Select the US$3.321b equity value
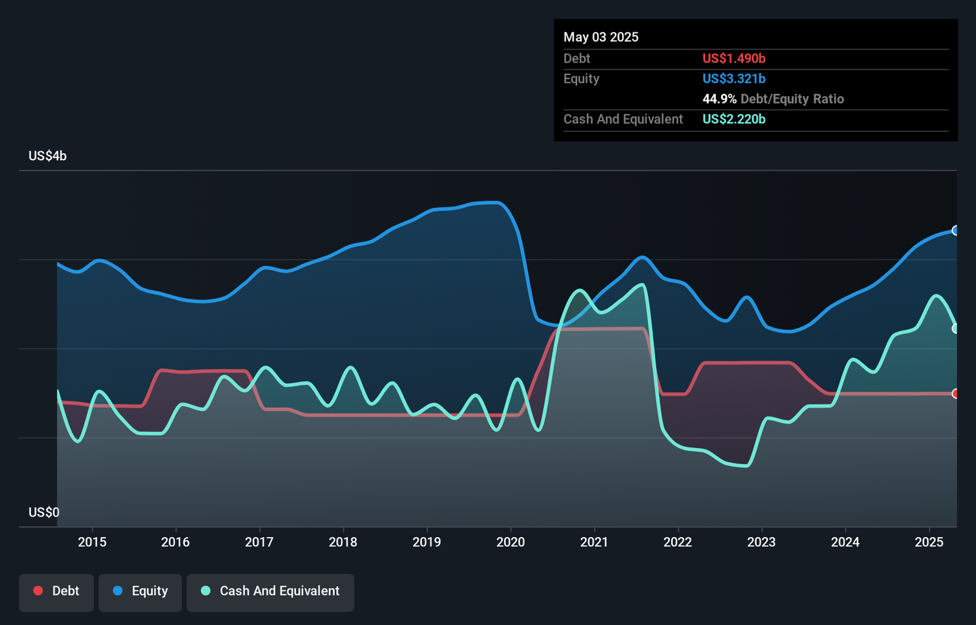Viewport: 976px width, 625px height. coord(734,79)
